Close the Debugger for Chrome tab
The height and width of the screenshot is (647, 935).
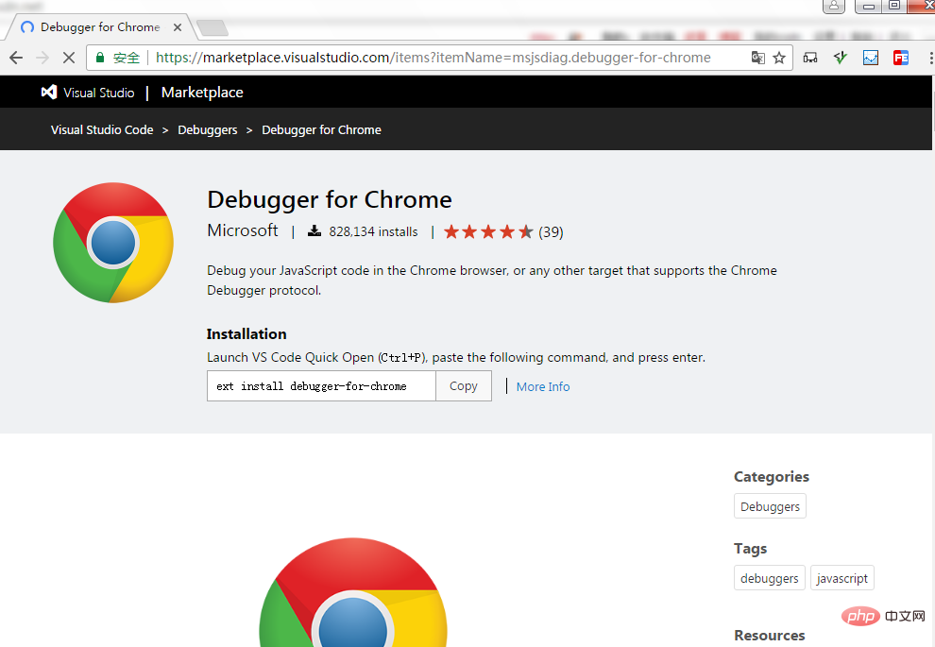177,27
